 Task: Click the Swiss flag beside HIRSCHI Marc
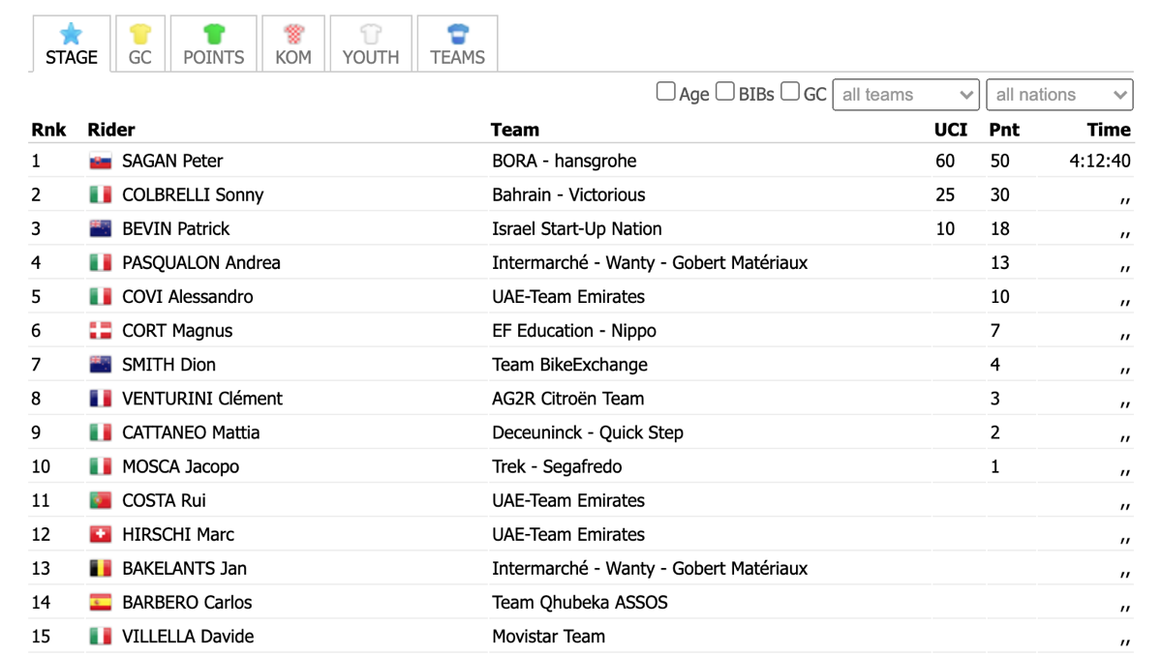click(101, 534)
